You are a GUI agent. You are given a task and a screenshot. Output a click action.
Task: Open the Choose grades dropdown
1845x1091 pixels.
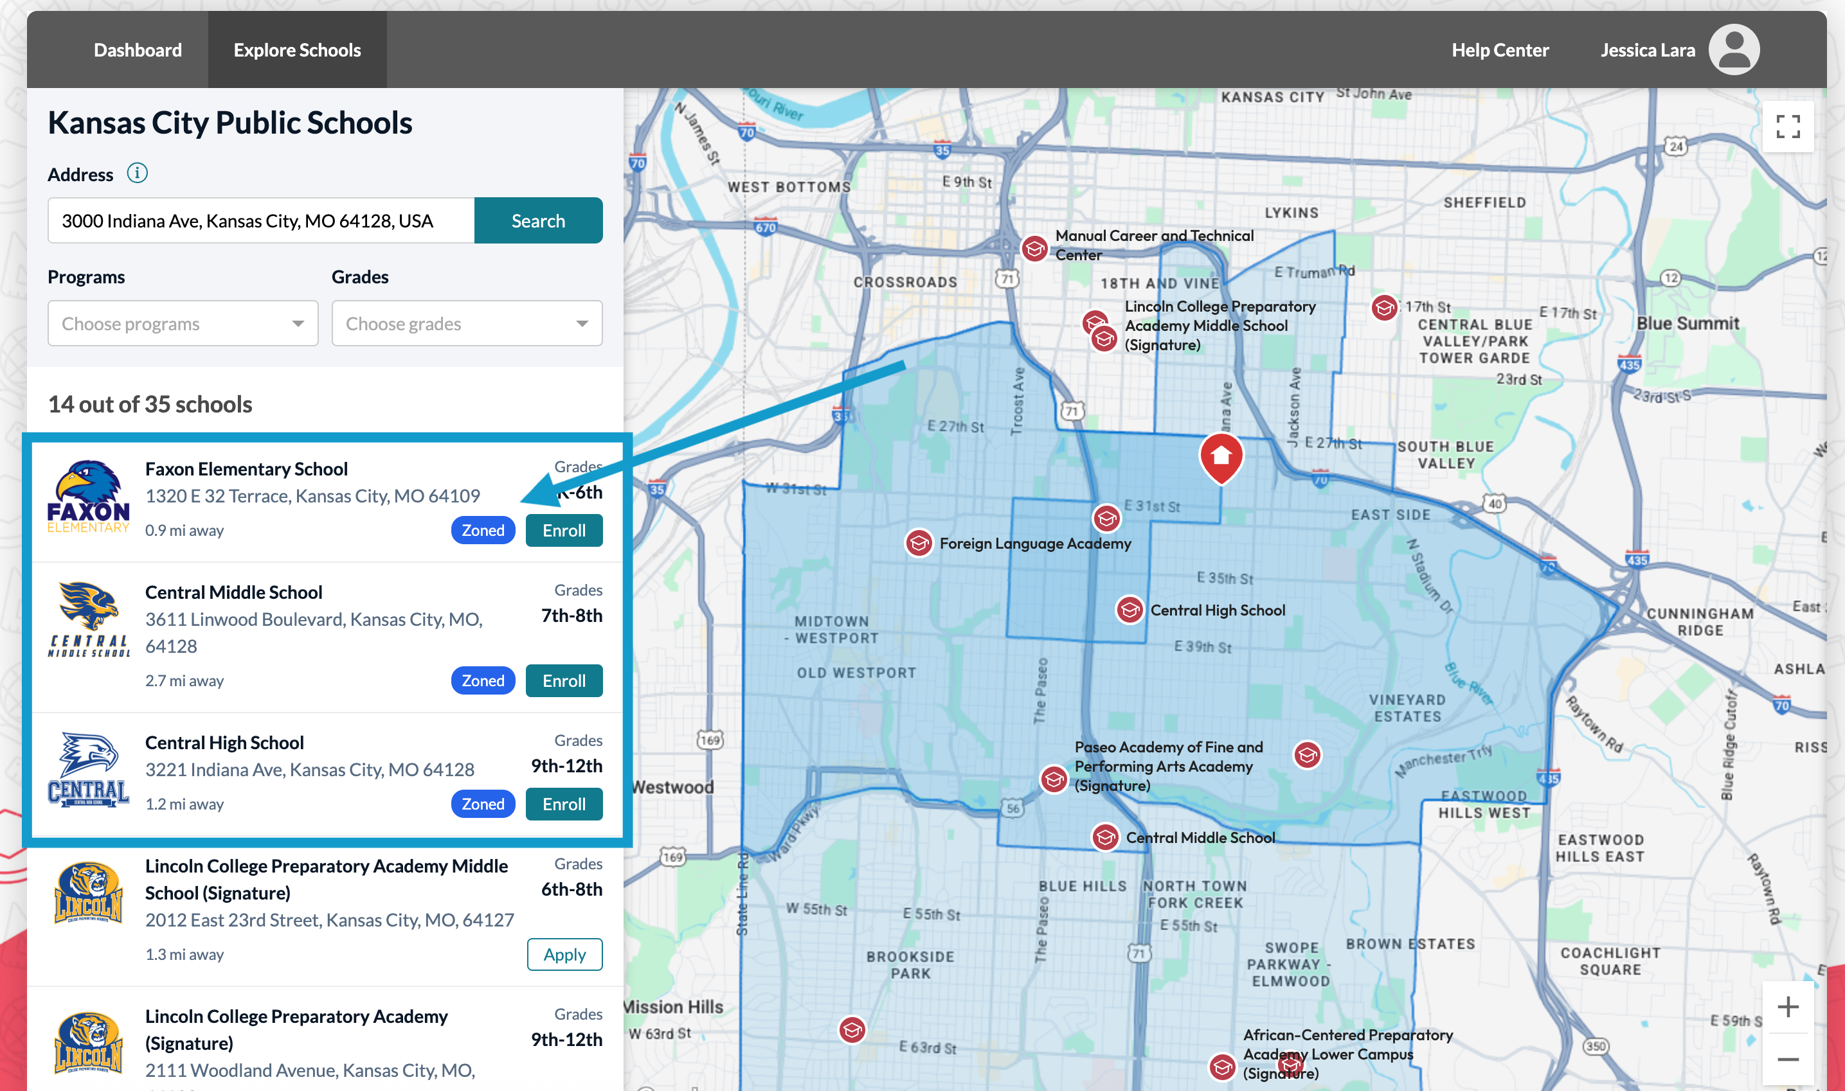coord(466,323)
